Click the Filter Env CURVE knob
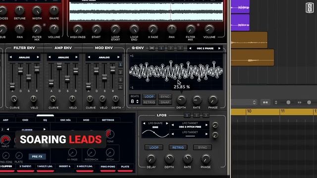 click(x=14, y=99)
